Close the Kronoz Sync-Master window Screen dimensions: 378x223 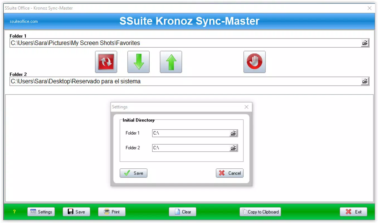click(369, 8)
